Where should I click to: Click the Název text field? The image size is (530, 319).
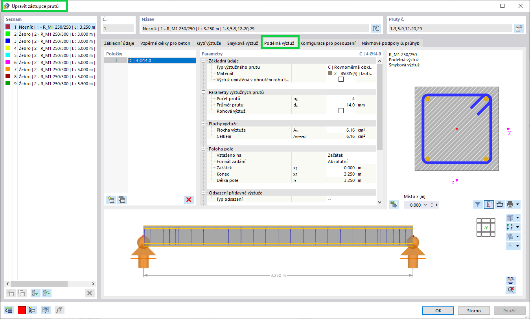tap(255, 28)
